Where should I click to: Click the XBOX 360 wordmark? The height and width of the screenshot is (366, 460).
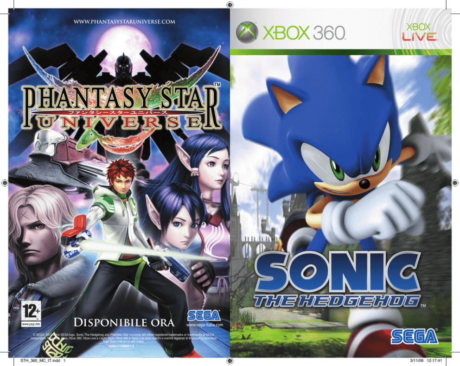[304, 33]
